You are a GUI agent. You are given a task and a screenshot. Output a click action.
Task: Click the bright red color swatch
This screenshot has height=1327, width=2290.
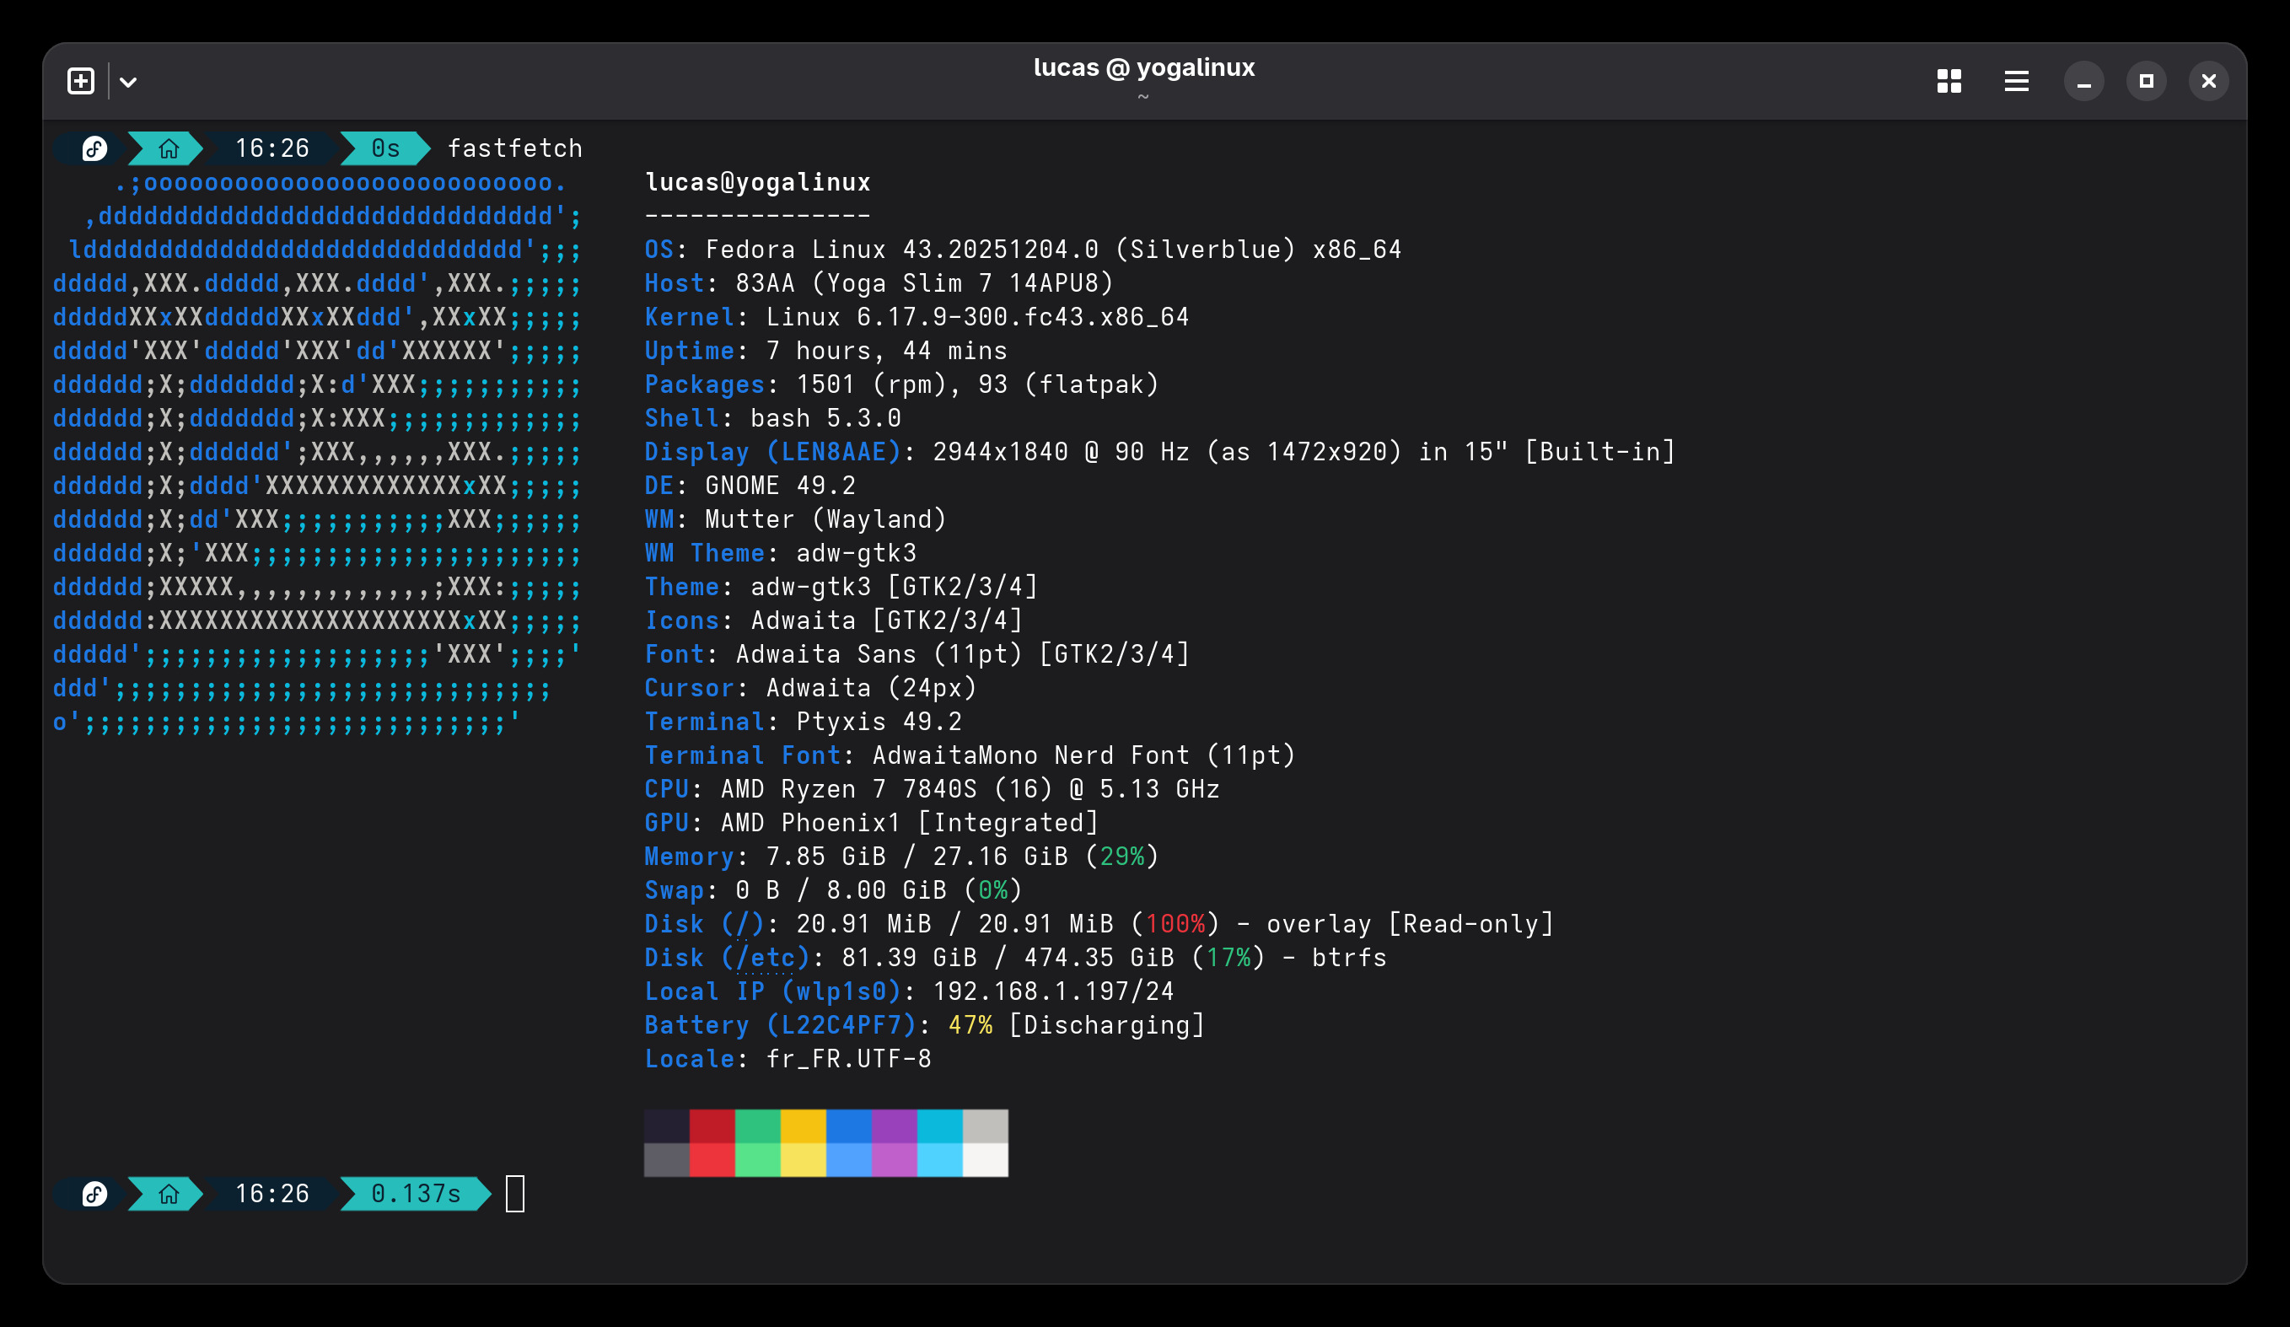click(x=712, y=1160)
